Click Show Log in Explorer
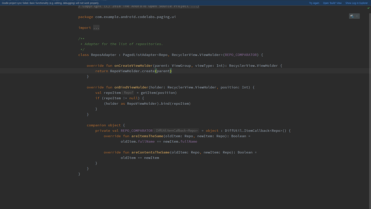 tap(356, 3)
